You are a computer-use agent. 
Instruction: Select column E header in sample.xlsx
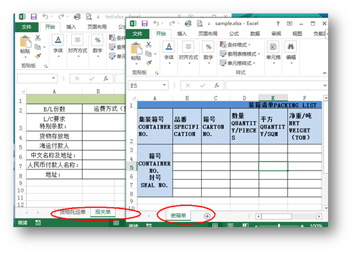273,98
